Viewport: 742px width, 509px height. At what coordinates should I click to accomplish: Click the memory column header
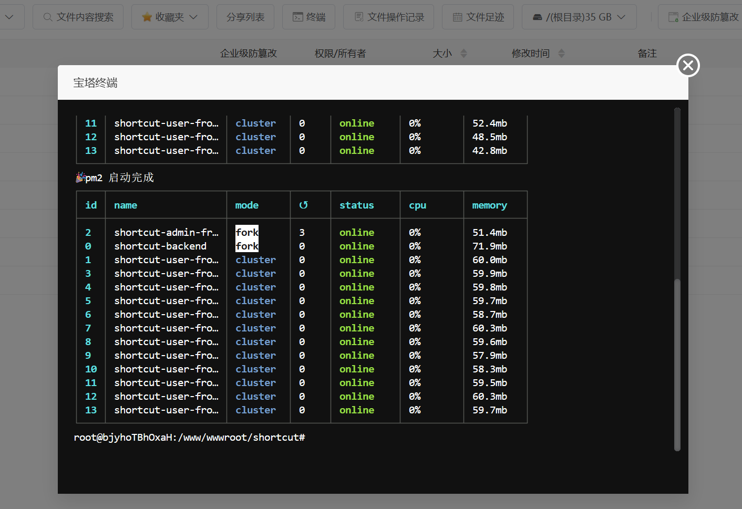click(489, 205)
